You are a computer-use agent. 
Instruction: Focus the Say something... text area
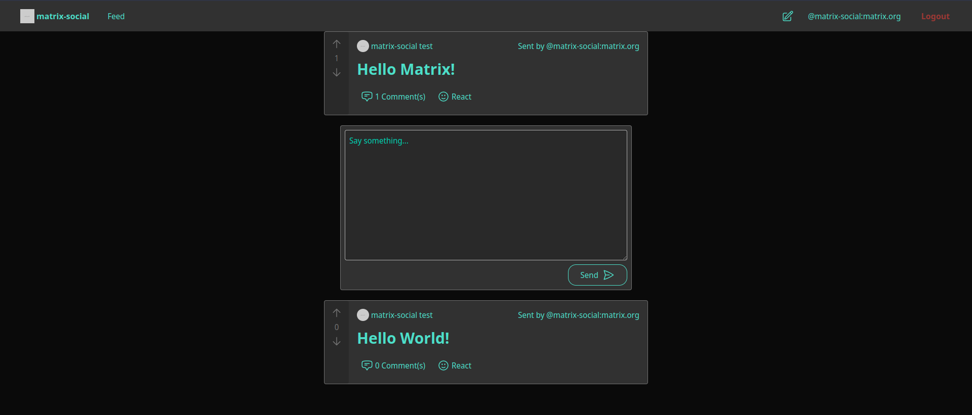(485, 195)
